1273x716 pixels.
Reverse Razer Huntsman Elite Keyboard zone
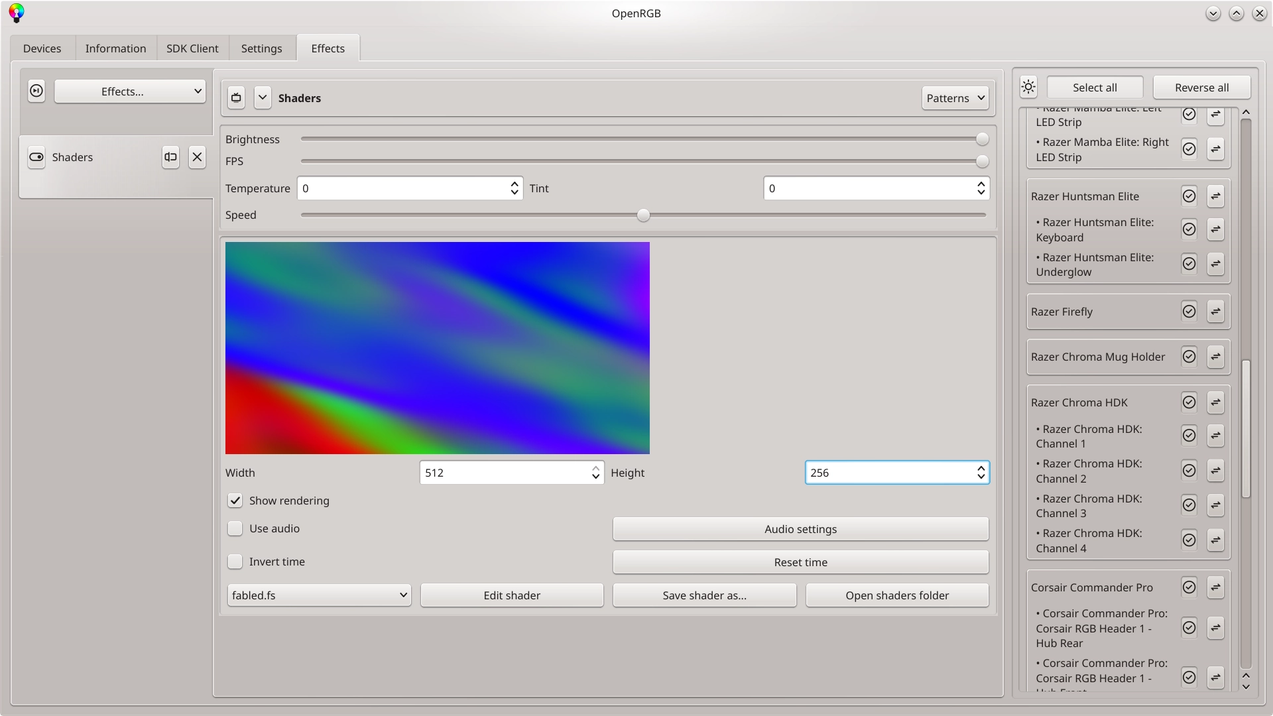click(x=1215, y=229)
